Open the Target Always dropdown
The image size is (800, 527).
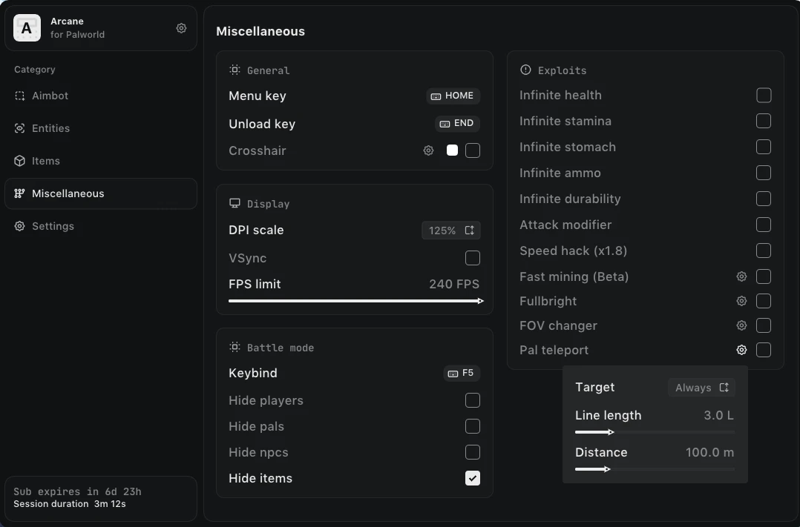701,388
